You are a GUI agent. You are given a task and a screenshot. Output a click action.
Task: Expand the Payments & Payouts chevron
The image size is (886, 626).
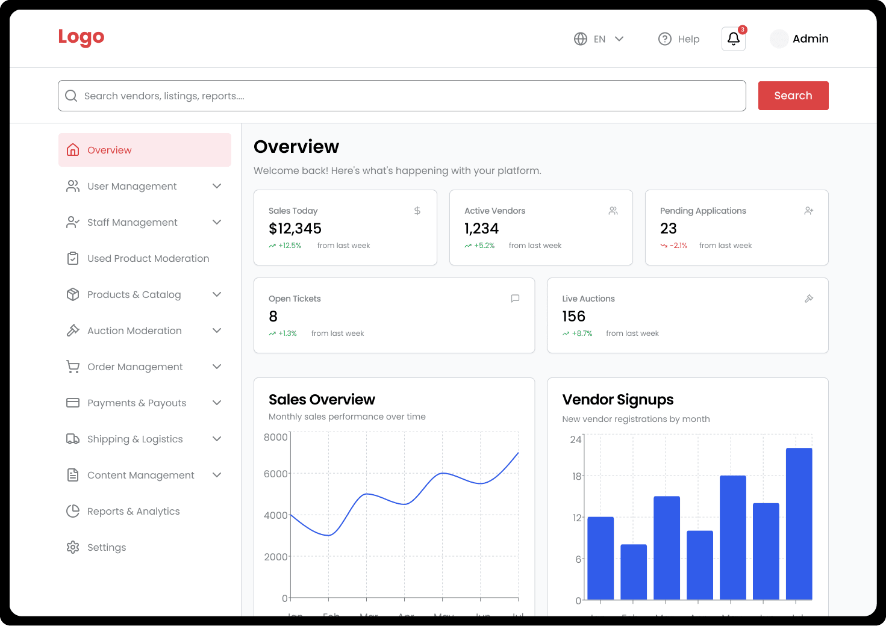point(217,403)
